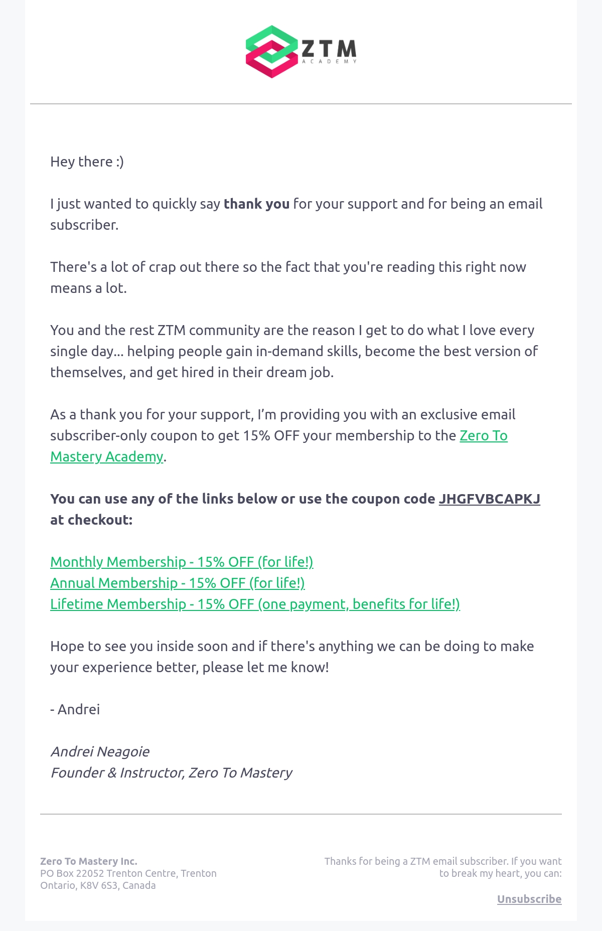Image resolution: width=602 pixels, height=931 pixels.
Task: Click the coupon code JHGFVBCAPKJ
Action: [490, 499]
